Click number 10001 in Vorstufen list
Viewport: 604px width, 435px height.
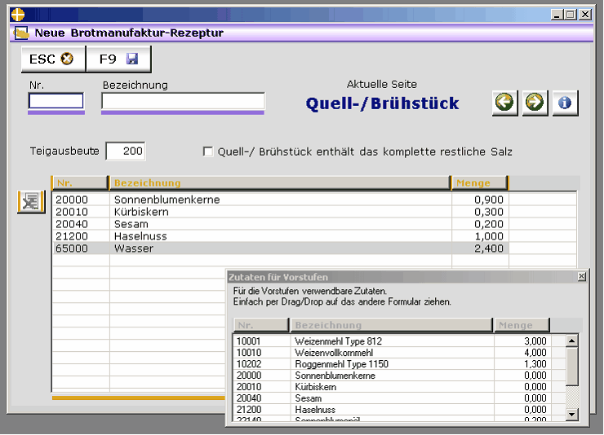pyautogui.click(x=248, y=341)
